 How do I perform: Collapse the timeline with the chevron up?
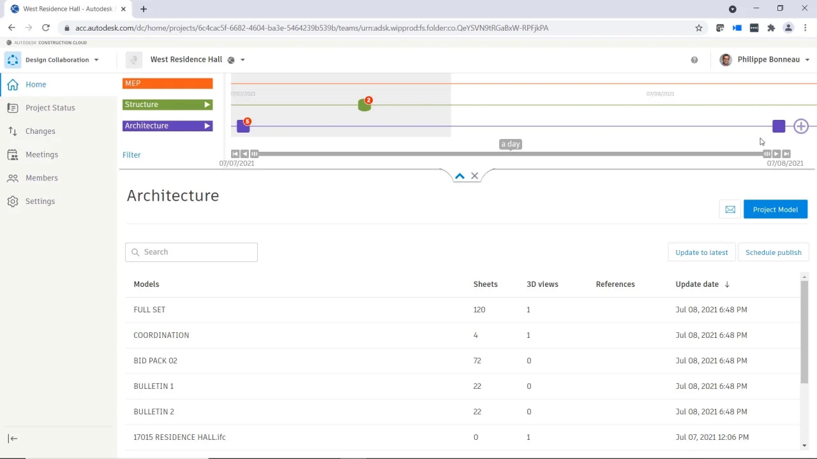tap(460, 177)
